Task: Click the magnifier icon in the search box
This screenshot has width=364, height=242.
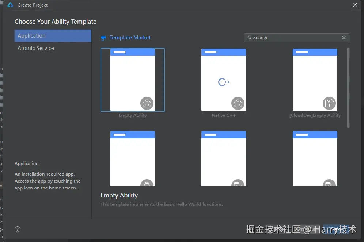Action: [x=250, y=38]
